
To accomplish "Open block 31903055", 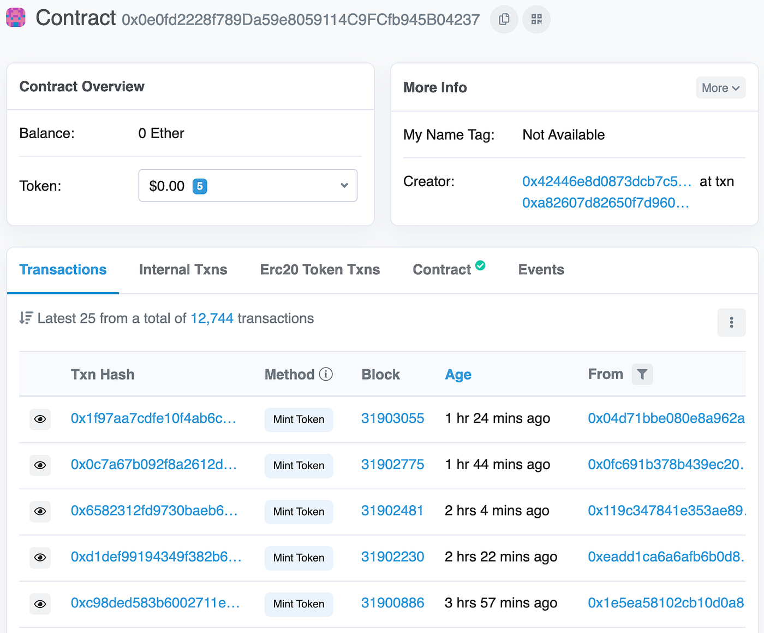I will coord(392,418).
